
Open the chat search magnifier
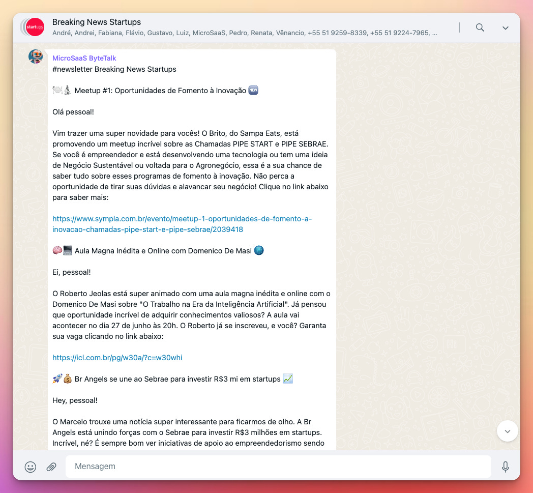(480, 27)
